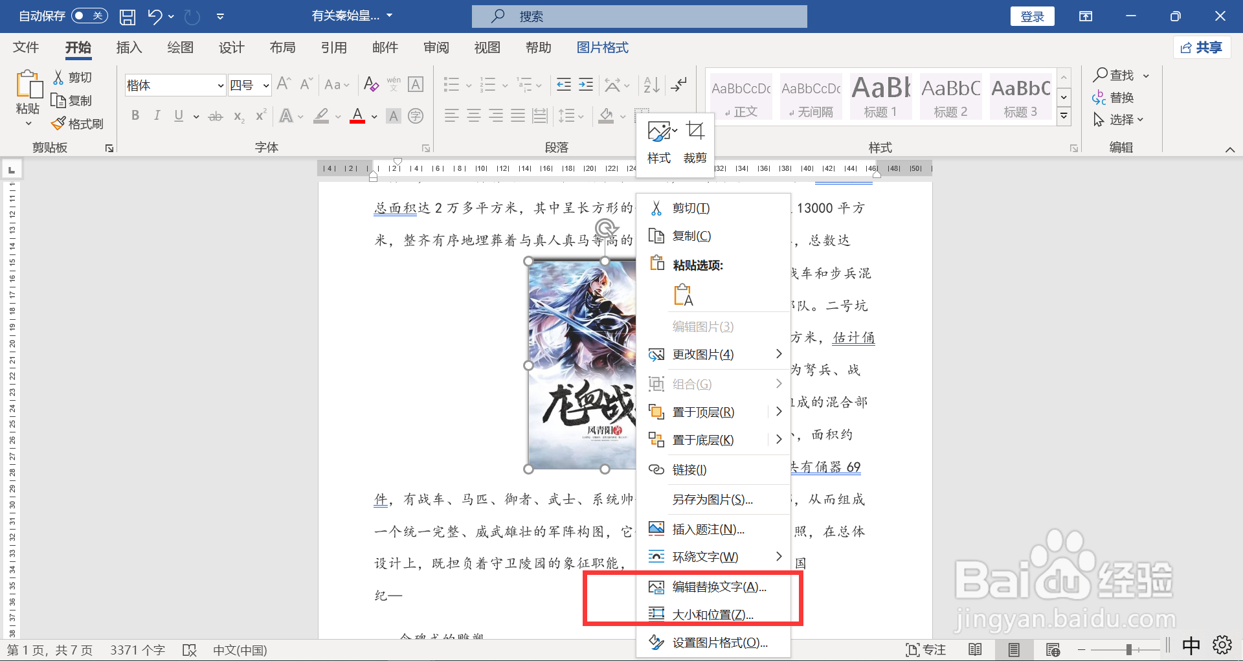Apply superscript formatting

pos(261,116)
